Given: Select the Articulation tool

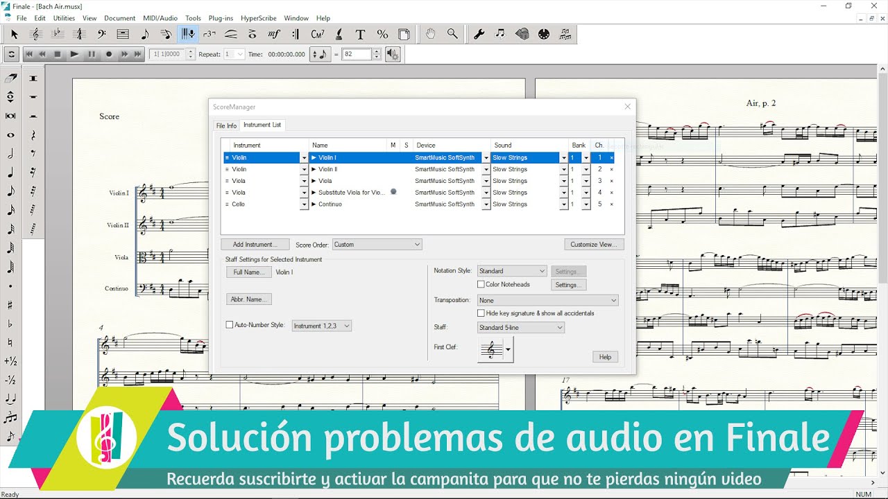Looking at the screenshot, I should coord(253,34).
